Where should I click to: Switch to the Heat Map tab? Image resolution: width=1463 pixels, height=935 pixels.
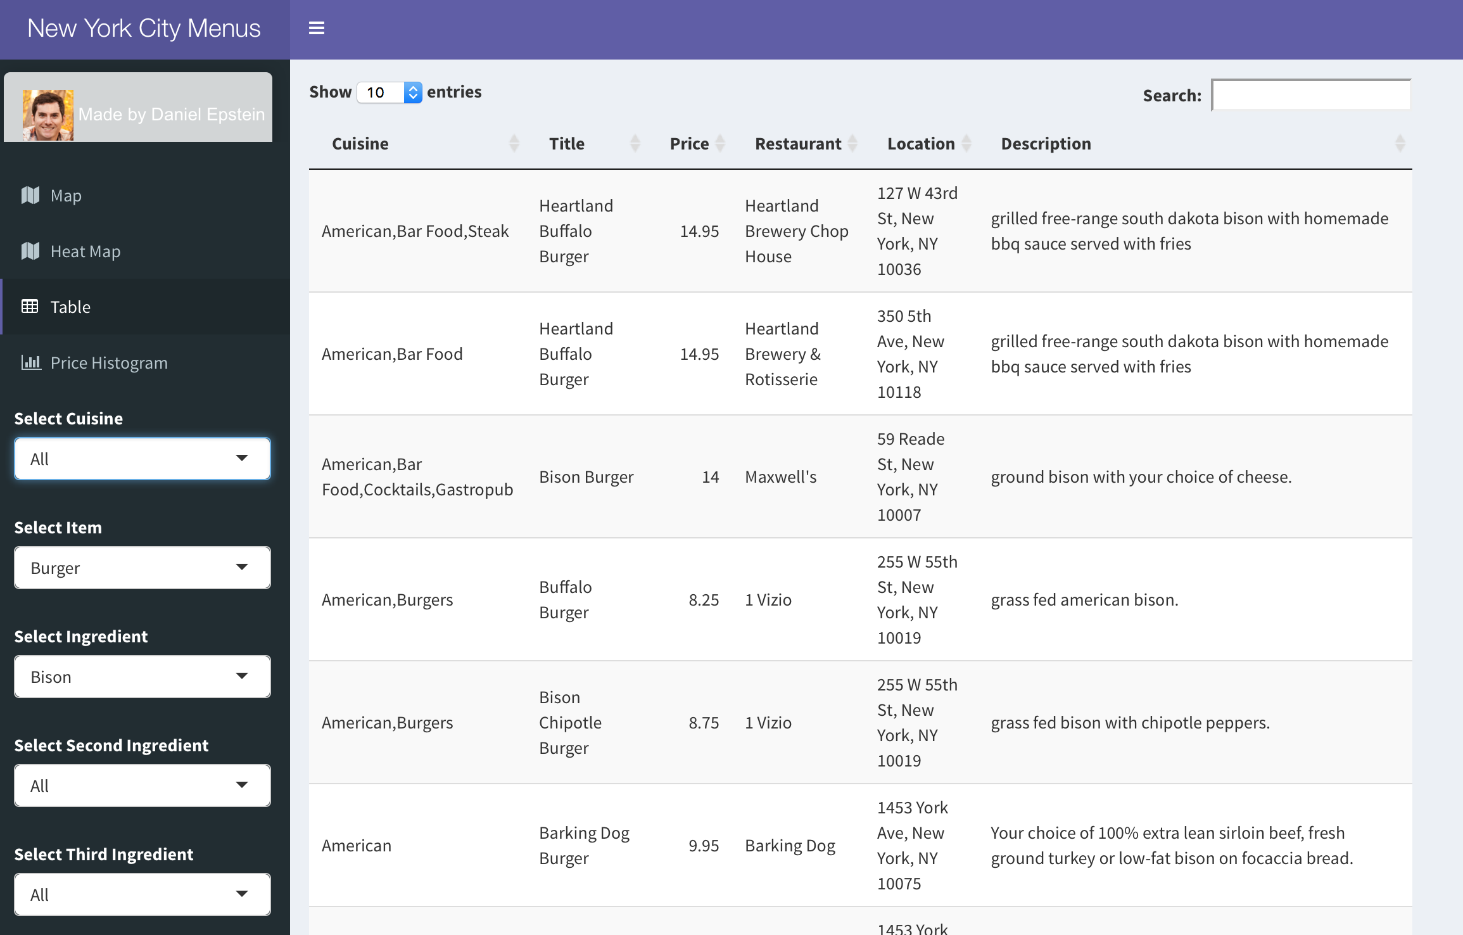(x=85, y=251)
